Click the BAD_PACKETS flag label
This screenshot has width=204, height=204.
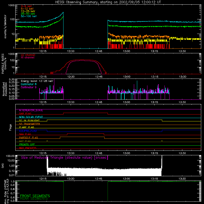[x=28, y=148]
